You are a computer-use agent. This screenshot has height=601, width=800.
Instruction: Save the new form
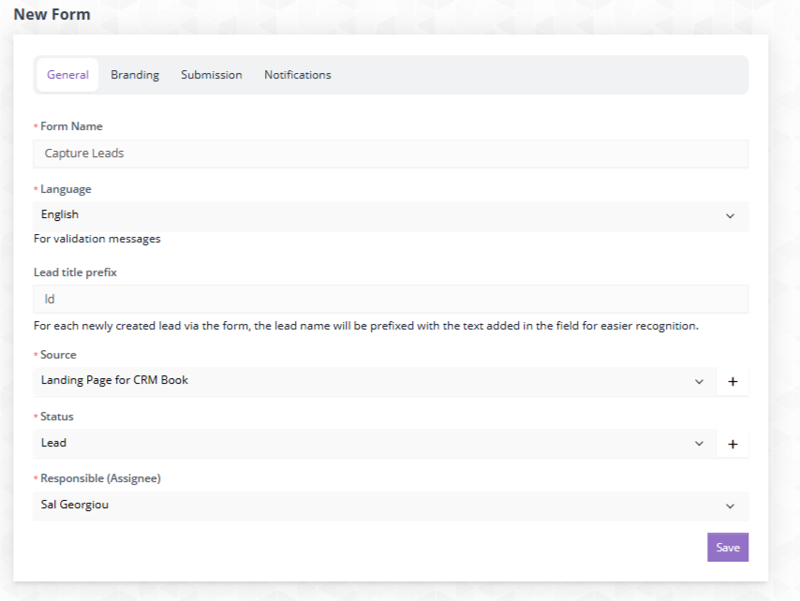(x=728, y=547)
